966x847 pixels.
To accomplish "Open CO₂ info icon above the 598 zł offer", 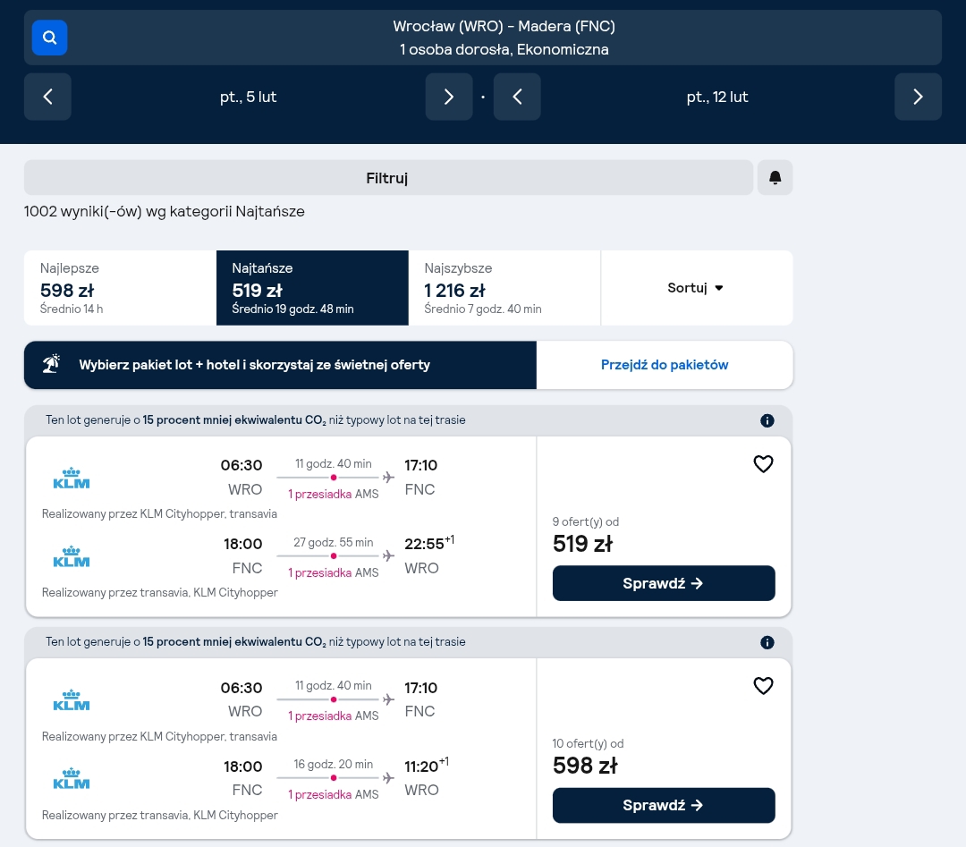I will pyautogui.click(x=767, y=642).
